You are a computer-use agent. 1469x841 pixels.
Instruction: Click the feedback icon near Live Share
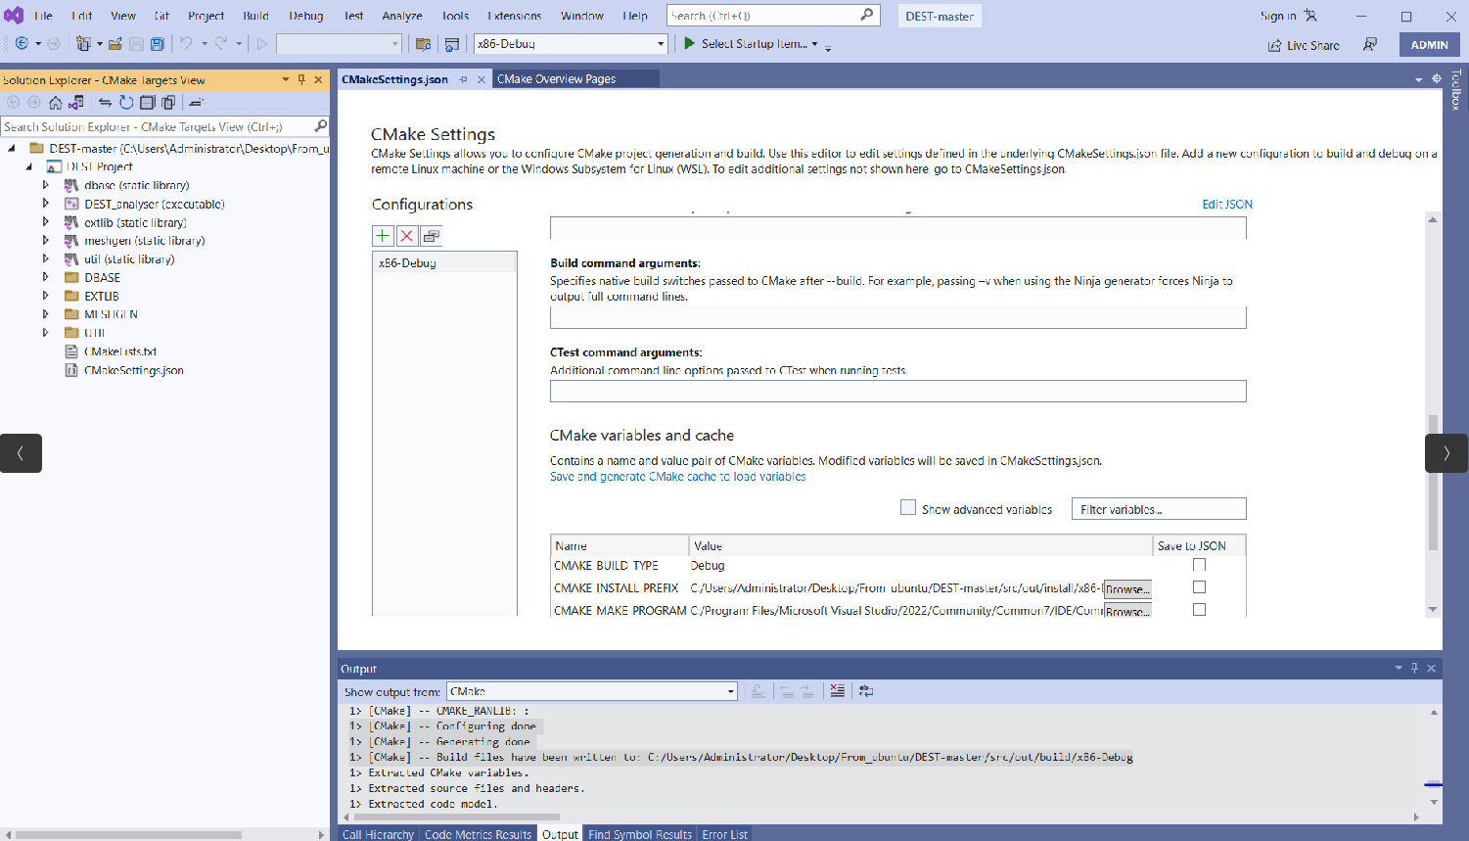tap(1370, 45)
